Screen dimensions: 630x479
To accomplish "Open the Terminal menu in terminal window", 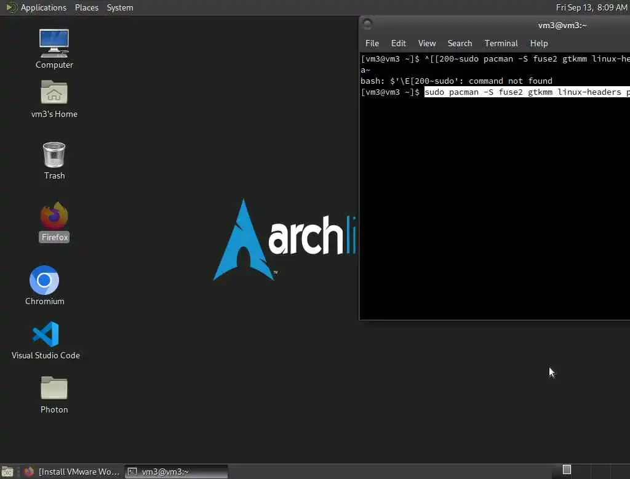I will pos(501,43).
